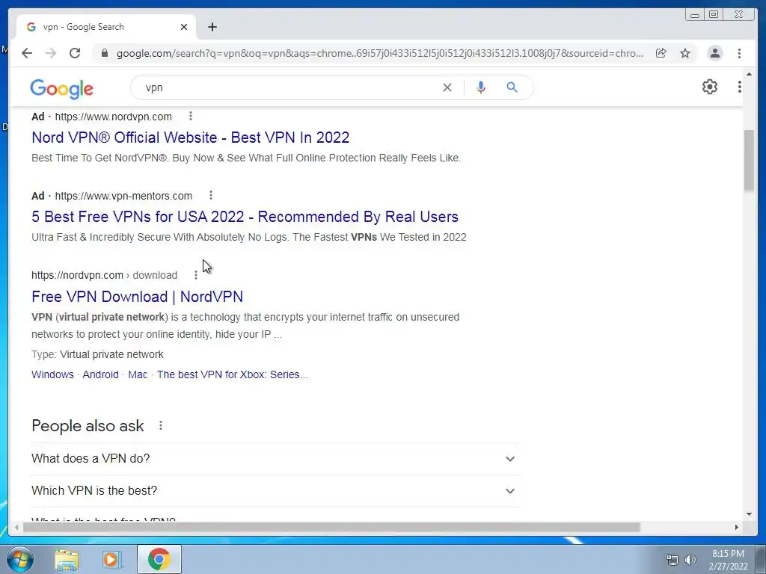Open People also ask options dots
766x574 pixels.
160,425
